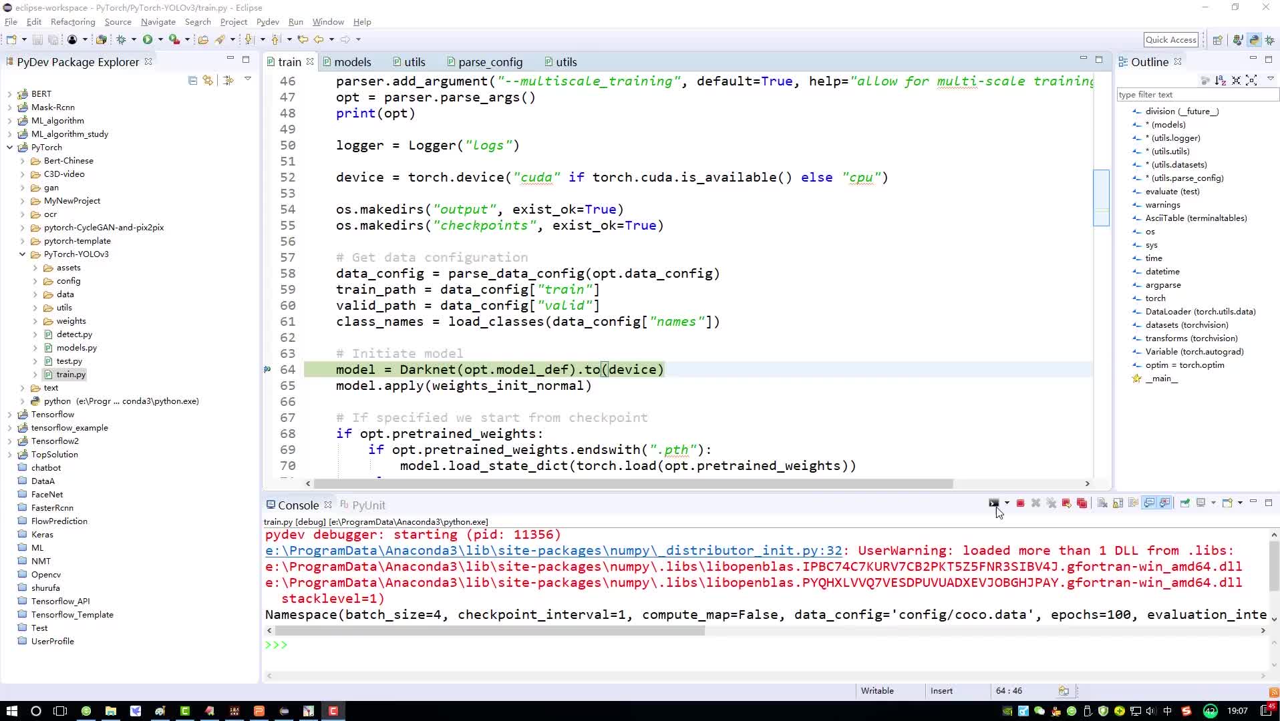Screen dimensions: 1280x721
Task: Expand the Tensorflow project
Action: pyautogui.click(x=9, y=415)
